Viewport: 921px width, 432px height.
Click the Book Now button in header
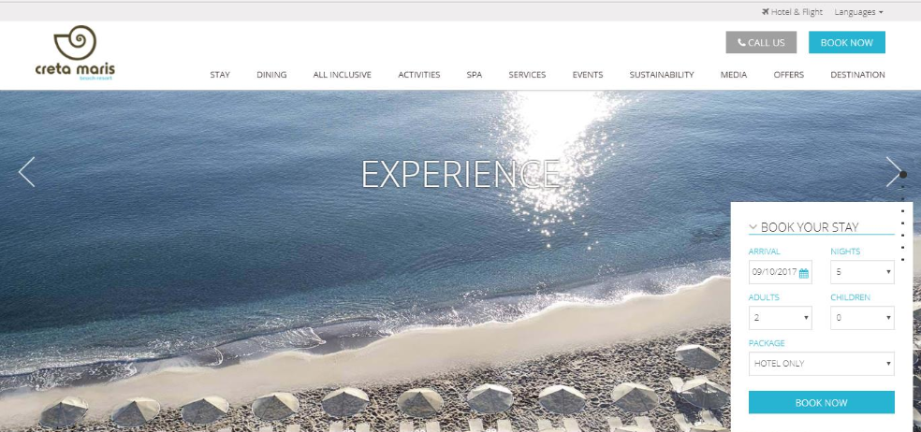click(846, 42)
